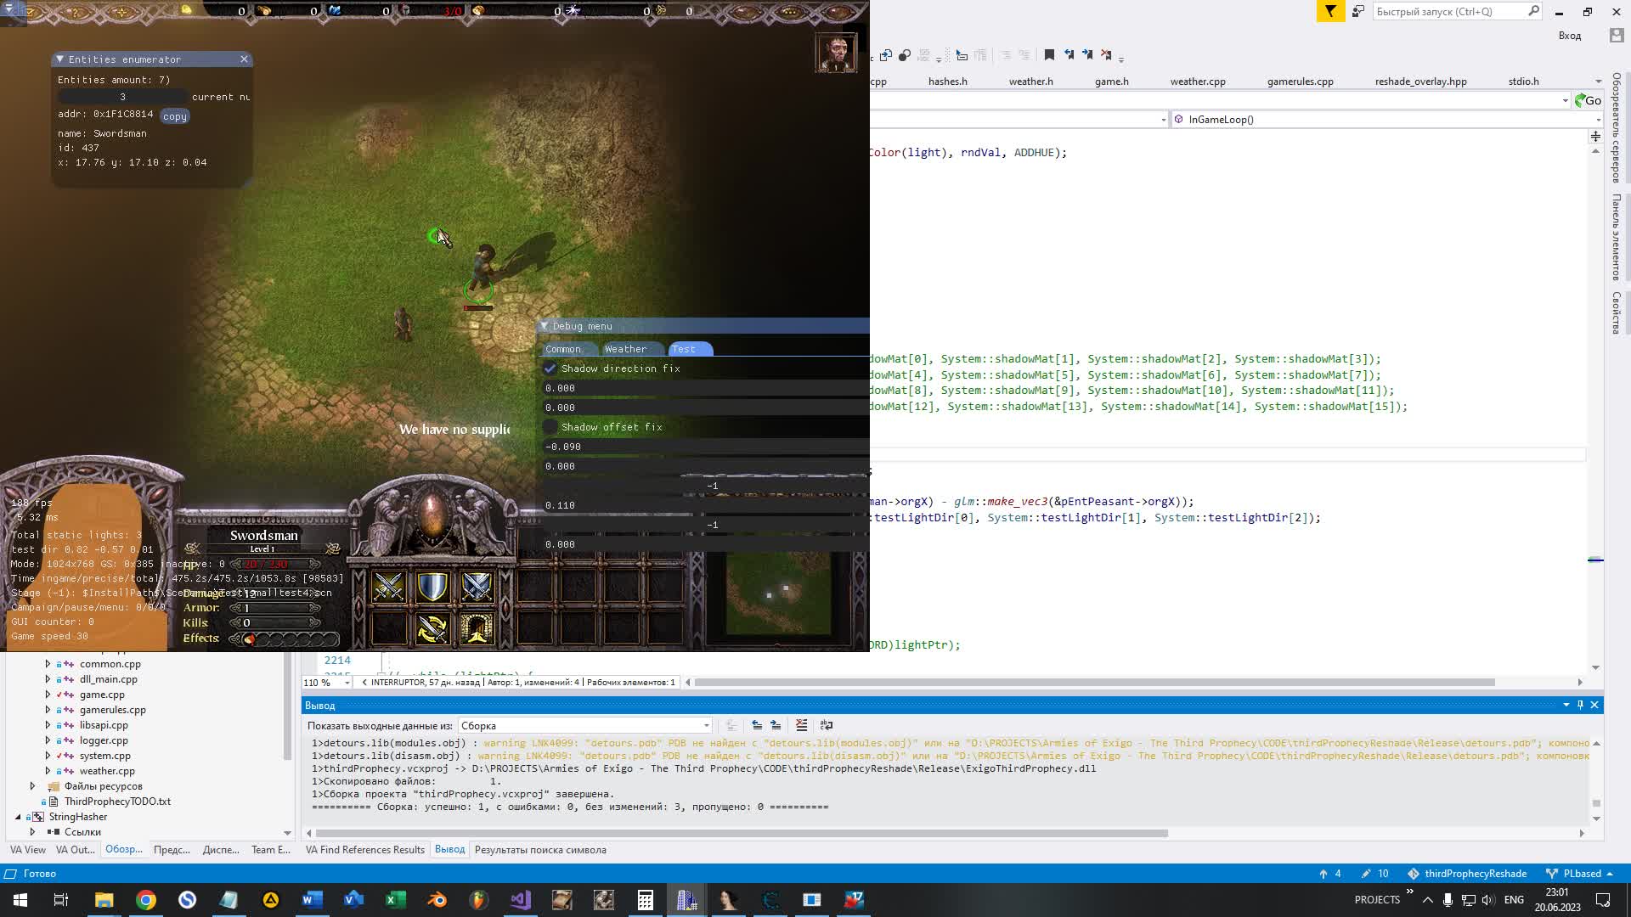Click the VA Go button
This screenshot has width=1631, height=917.
(1588, 100)
